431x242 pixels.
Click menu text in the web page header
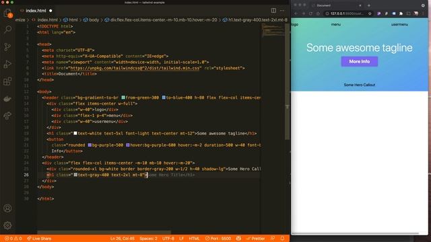pos(335,24)
